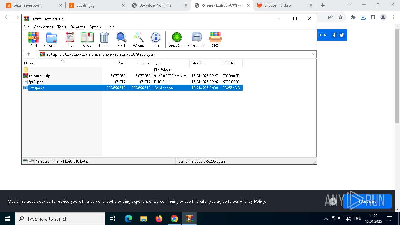Select setup.exe file entry
The height and width of the screenshot is (225, 400).
[x=132, y=88]
